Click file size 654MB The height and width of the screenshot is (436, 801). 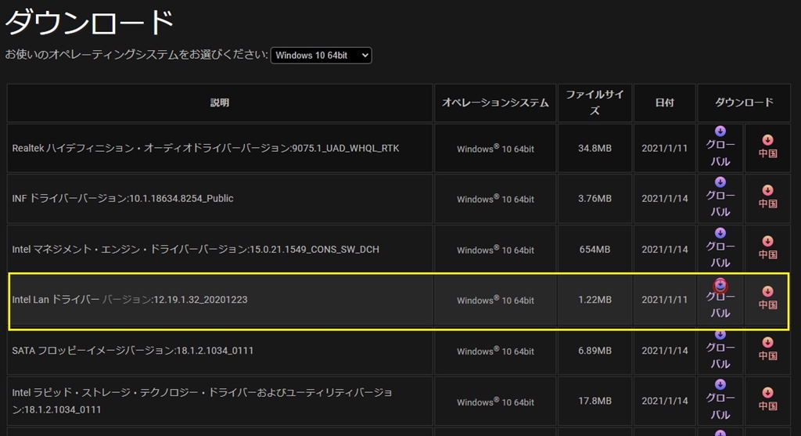pos(594,250)
